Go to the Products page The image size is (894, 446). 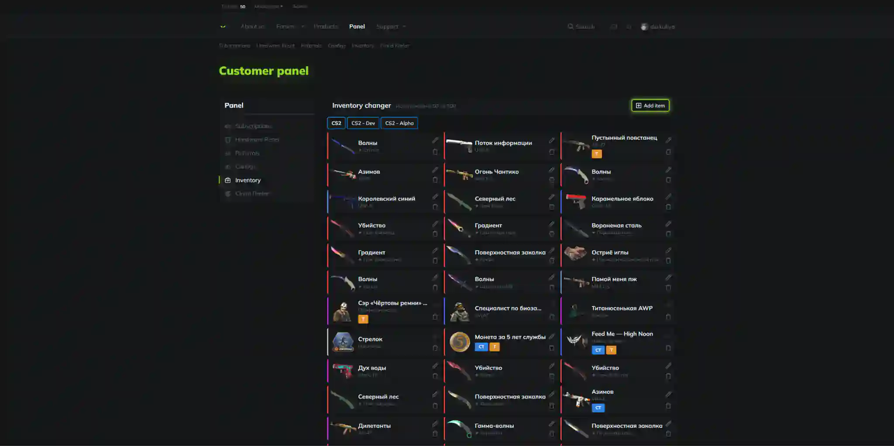click(326, 27)
